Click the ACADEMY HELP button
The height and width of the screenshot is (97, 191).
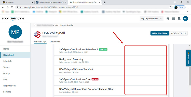pyautogui.click(x=179, y=33)
